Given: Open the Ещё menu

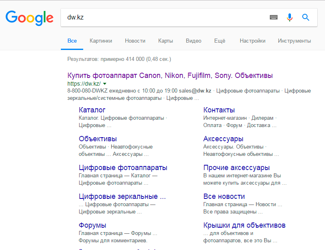Looking at the screenshot, I should [x=220, y=41].
